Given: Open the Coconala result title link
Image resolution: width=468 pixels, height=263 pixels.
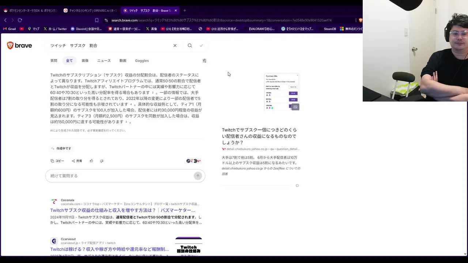Looking at the screenshot, I should tap(122, 210).
